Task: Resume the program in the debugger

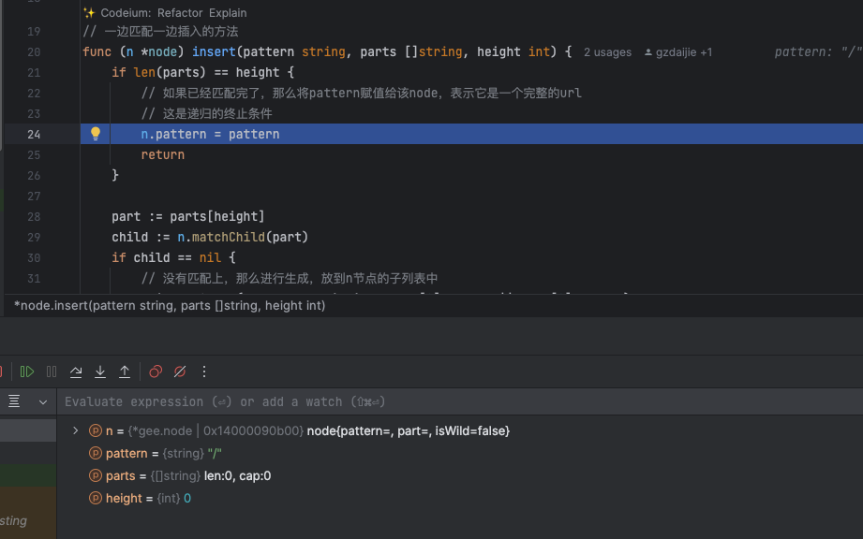Action: [x=27, y=371]
